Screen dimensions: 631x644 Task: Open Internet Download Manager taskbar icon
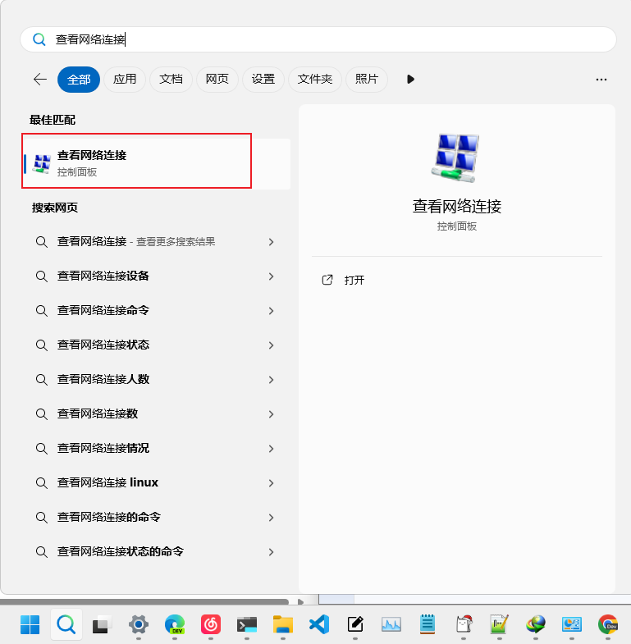[x=536, y=624]
